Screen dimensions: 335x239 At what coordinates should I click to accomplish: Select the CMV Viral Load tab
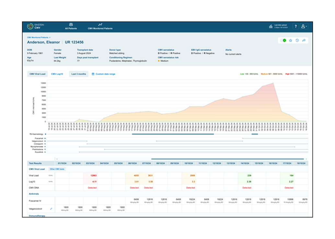point(37,74)
